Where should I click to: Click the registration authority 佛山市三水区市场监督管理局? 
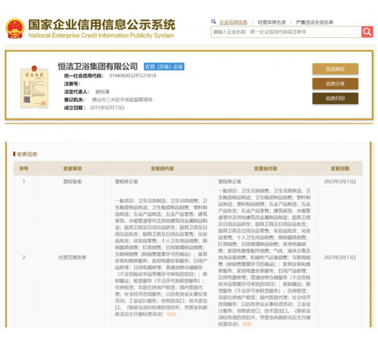tap(122, 100)
